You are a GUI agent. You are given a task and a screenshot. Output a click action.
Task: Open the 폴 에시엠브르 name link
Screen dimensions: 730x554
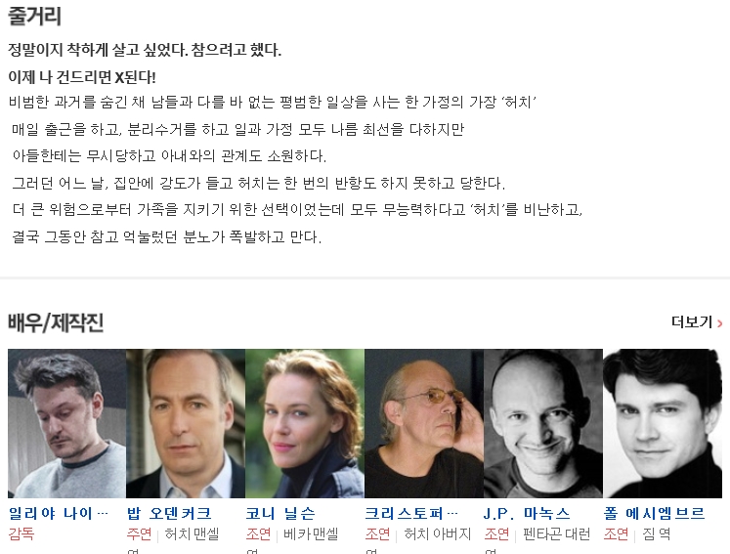(x=654, y=514)
